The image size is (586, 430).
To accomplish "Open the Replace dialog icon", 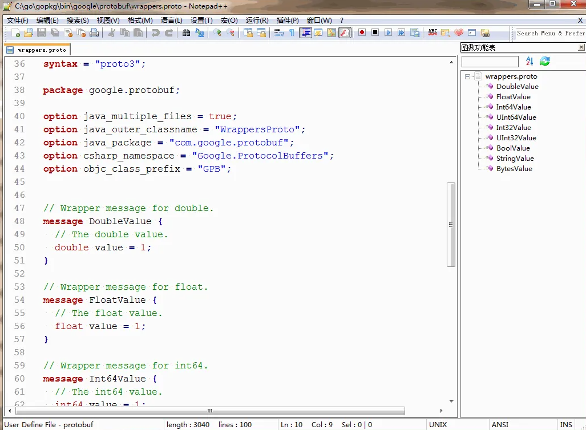I will click(x=200, y=33).
